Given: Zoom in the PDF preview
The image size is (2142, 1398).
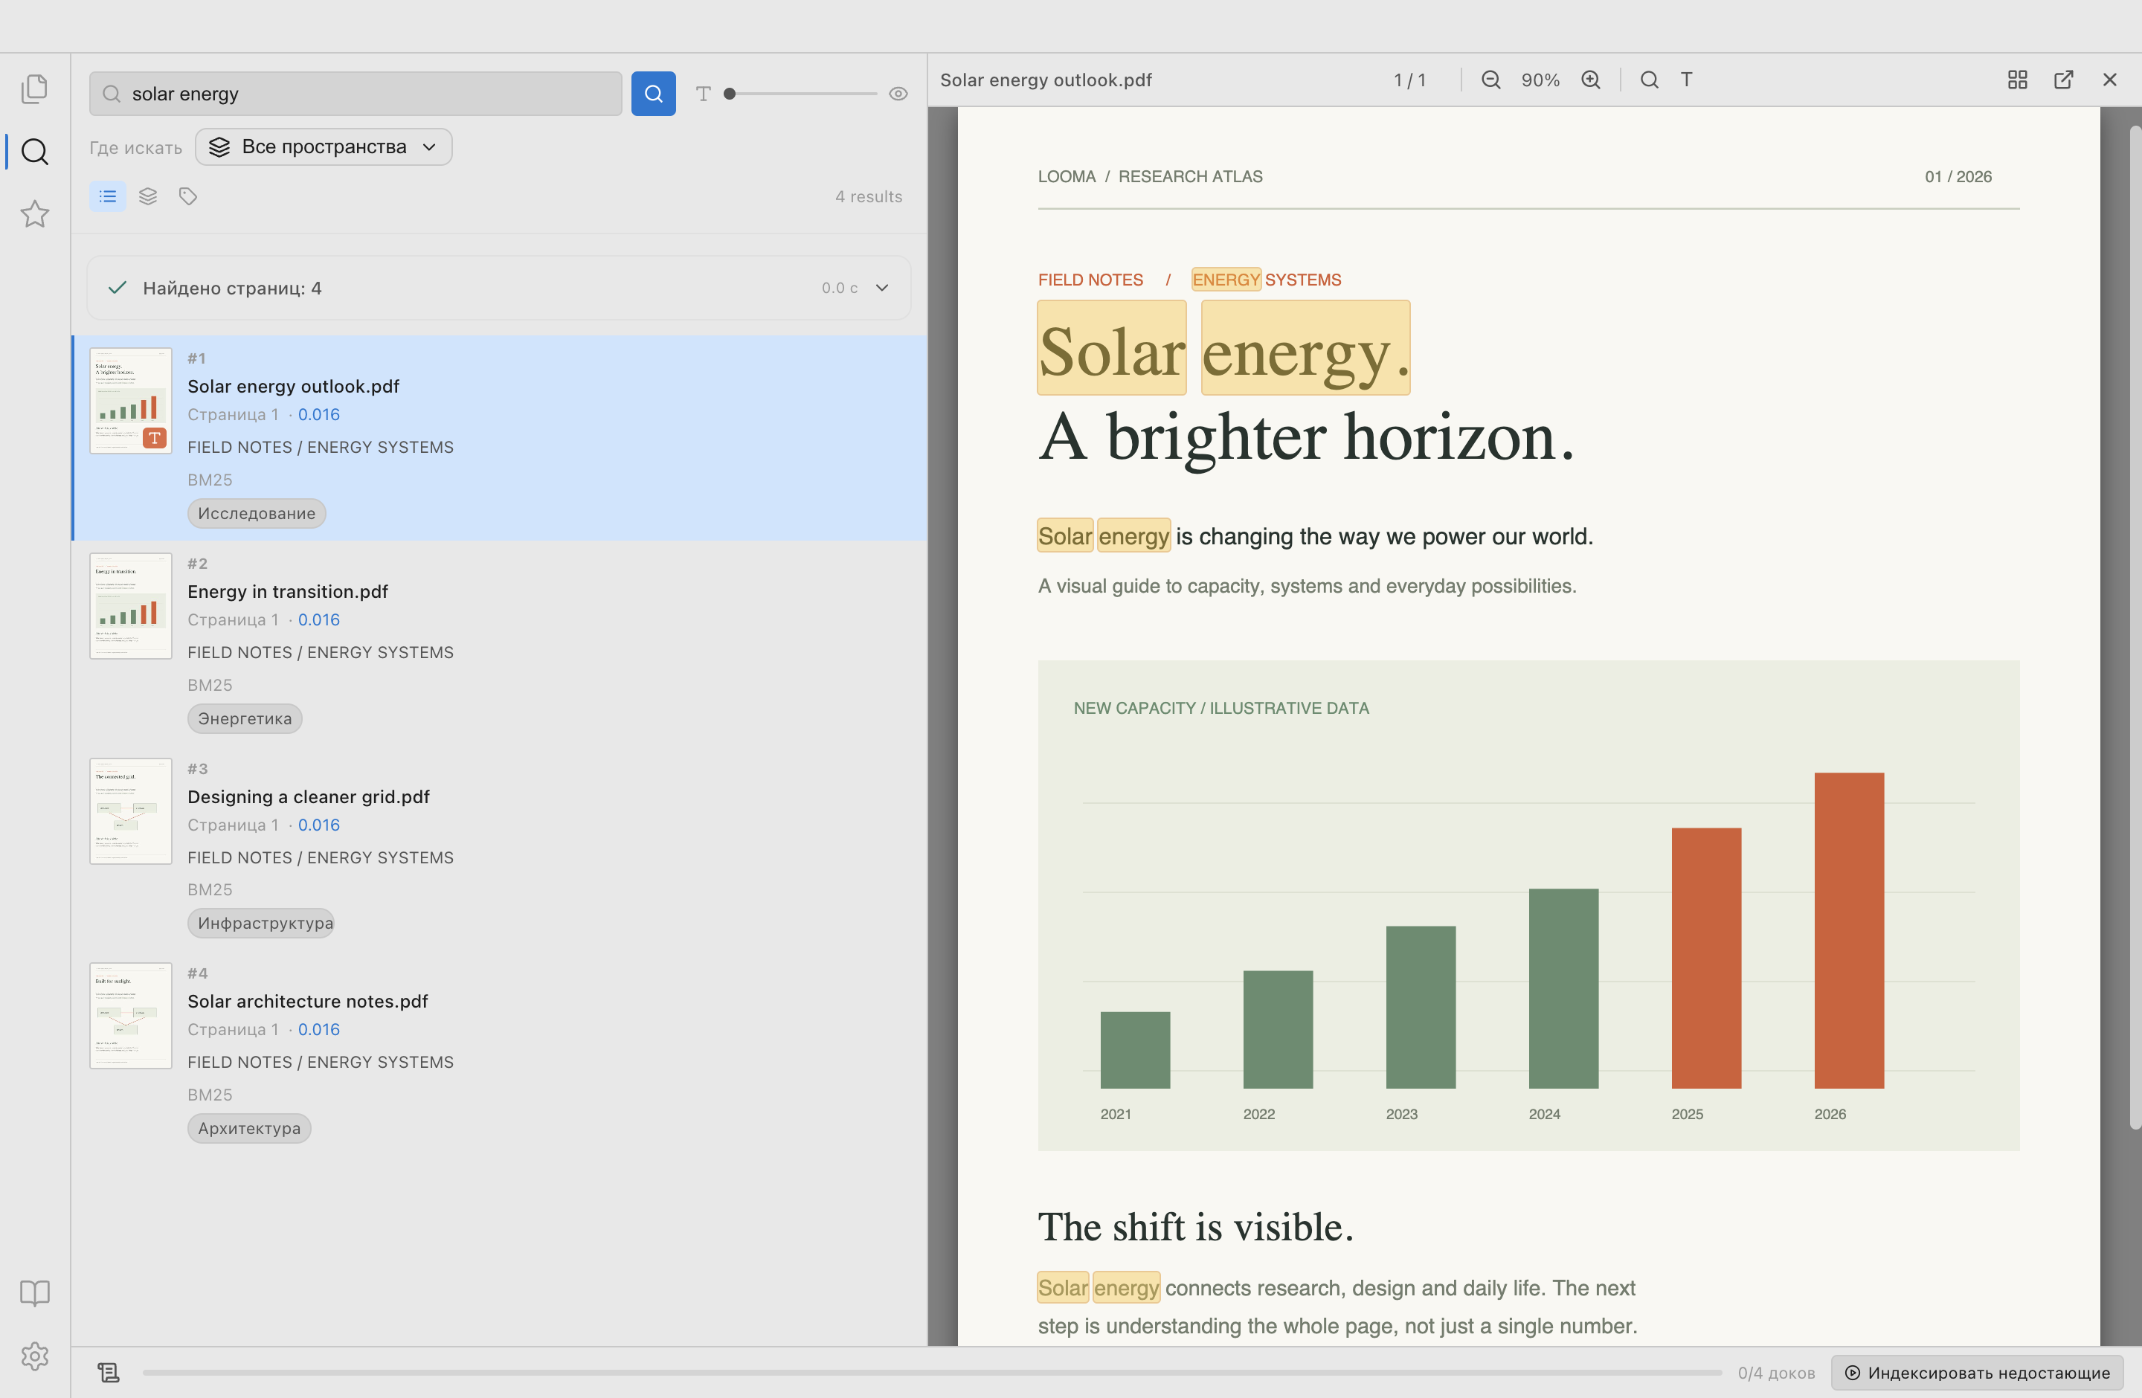Looking at the screenshot, I should pos(1591,80).
